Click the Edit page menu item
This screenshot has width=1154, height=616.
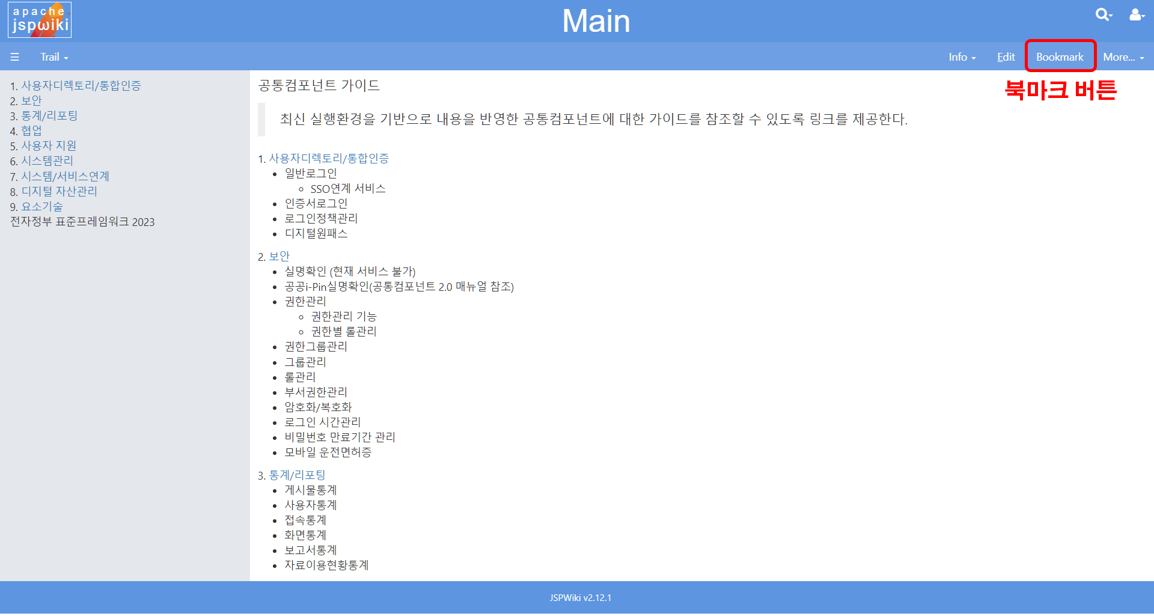tap(1006, 57)
